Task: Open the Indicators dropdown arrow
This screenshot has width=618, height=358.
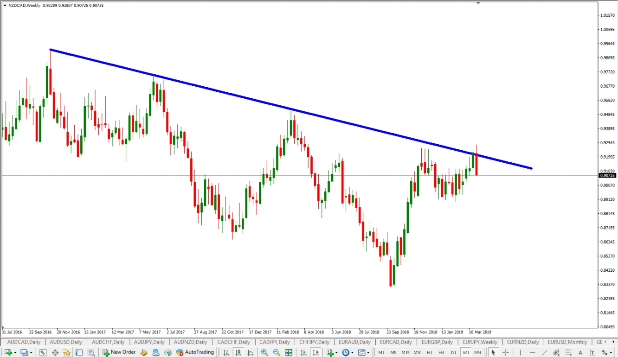Action: point(336,352)
